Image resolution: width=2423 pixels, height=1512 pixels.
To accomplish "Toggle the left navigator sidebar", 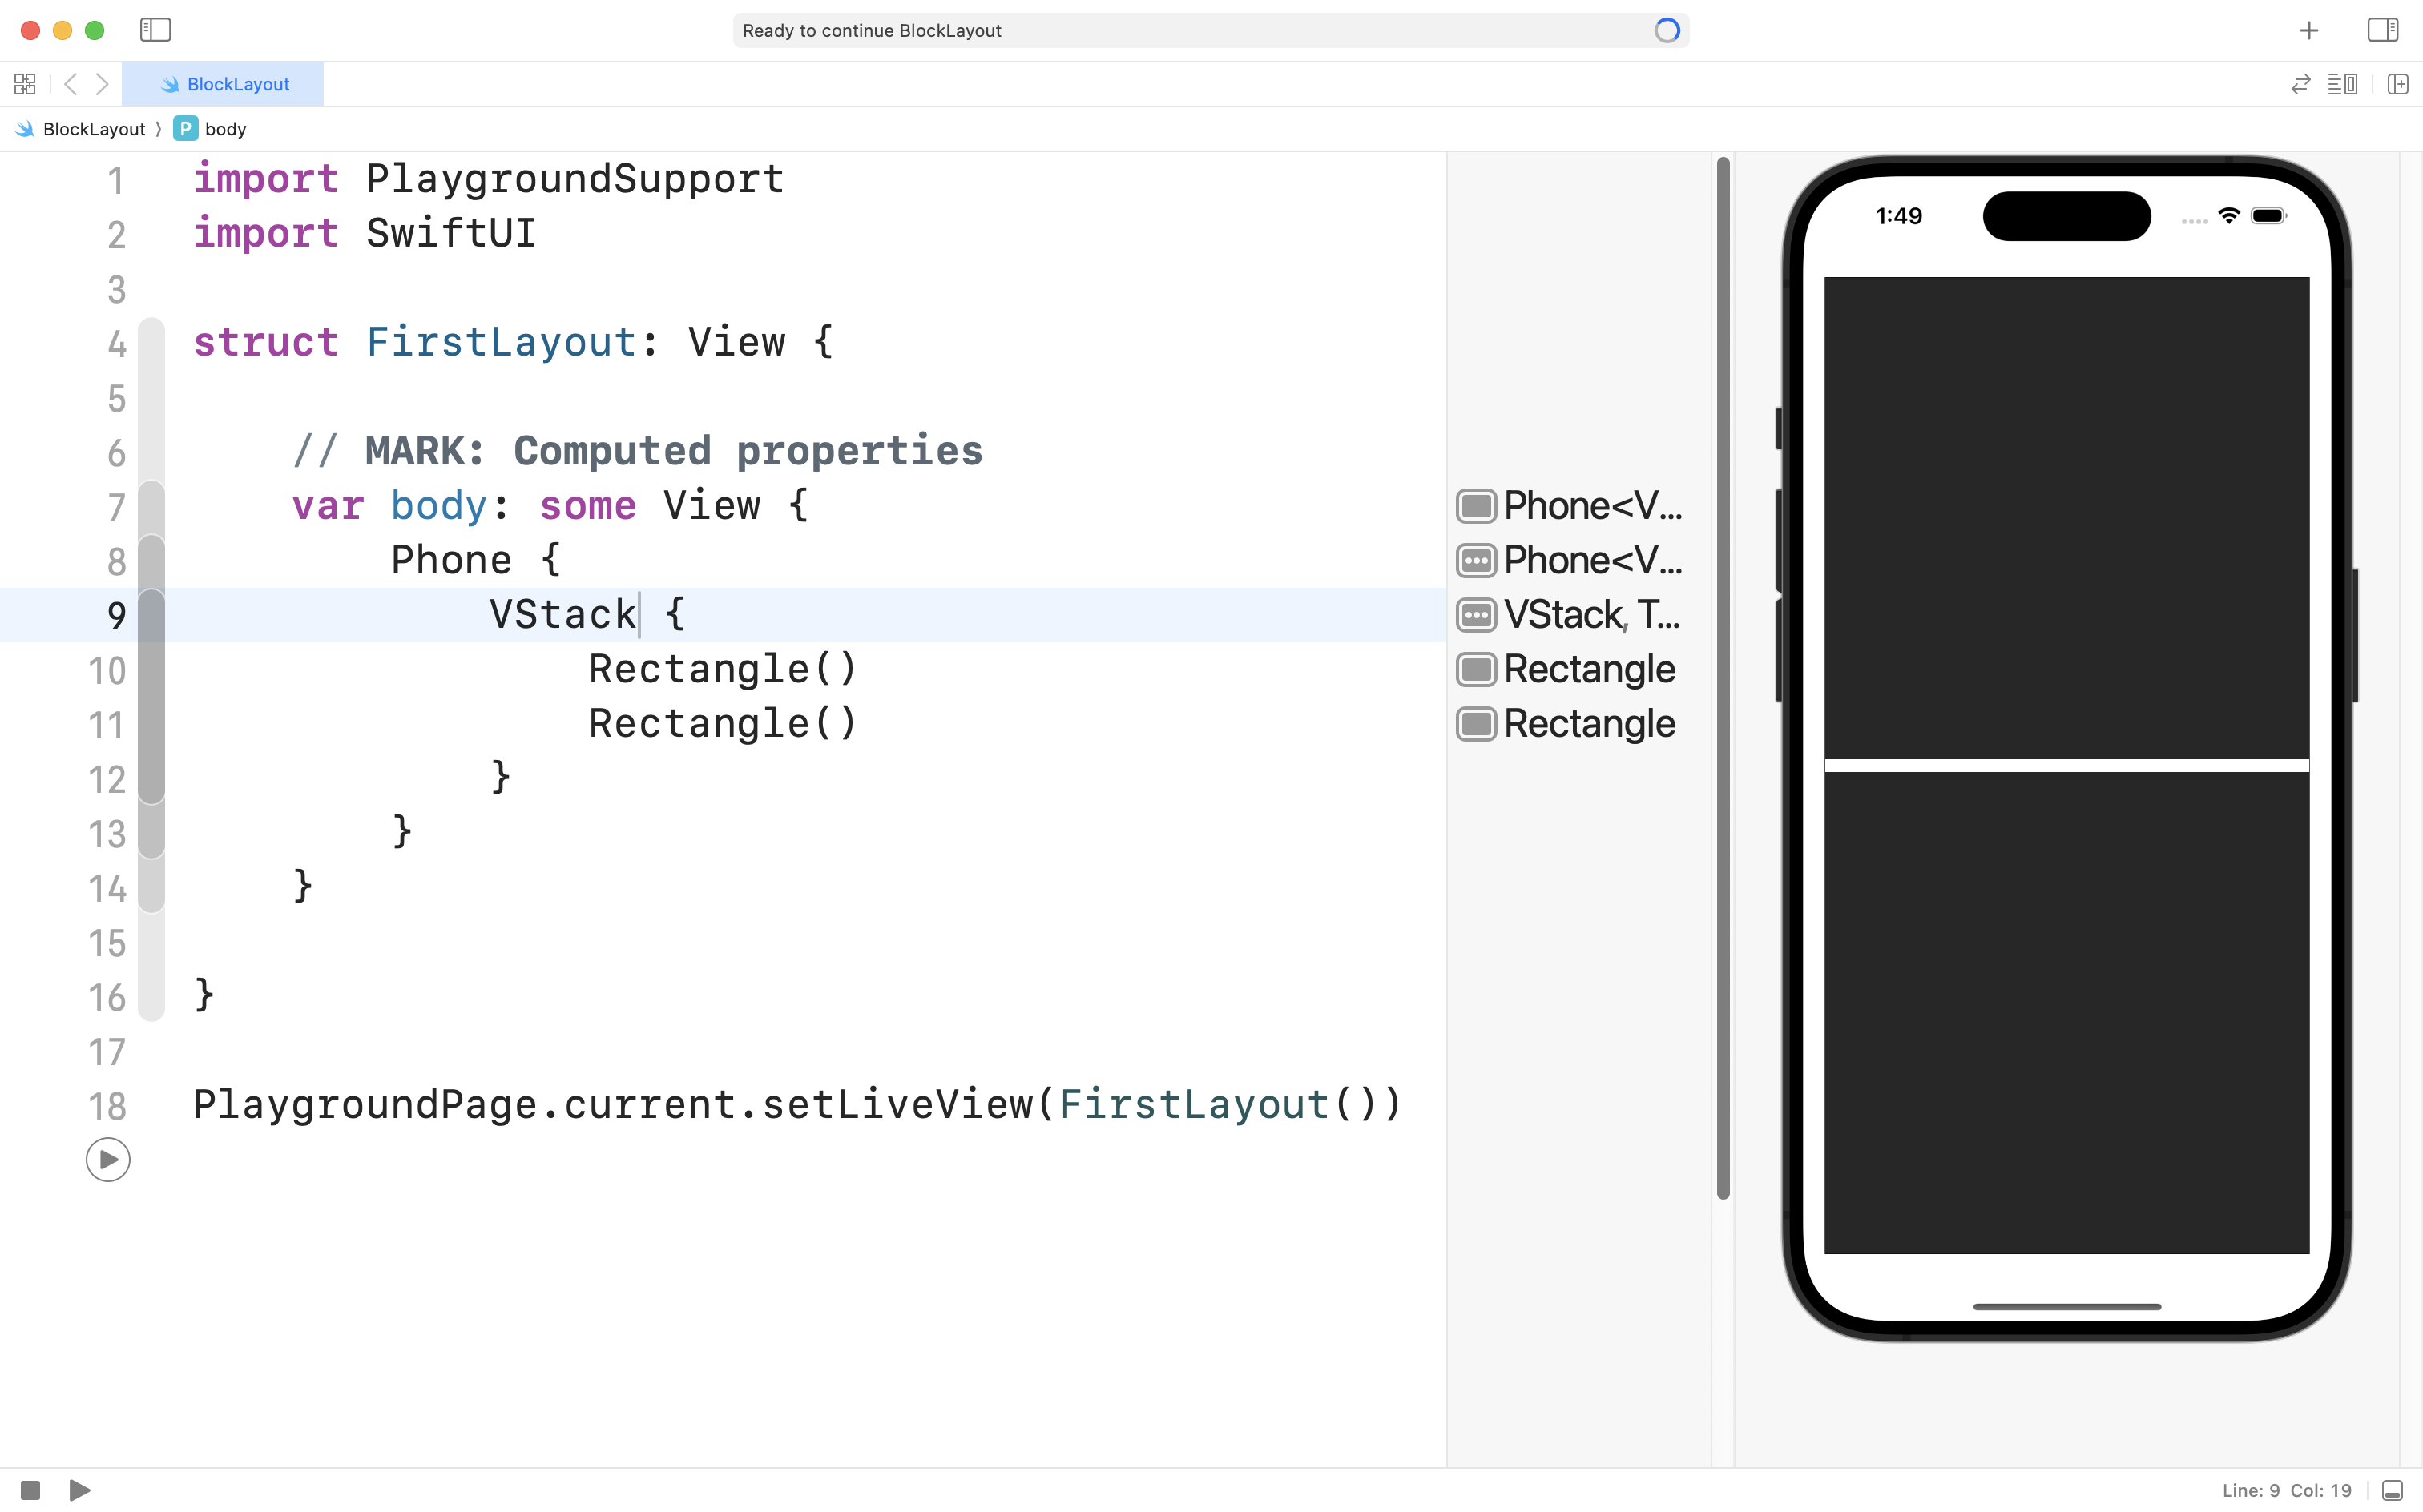I will [x=155, y=30].
